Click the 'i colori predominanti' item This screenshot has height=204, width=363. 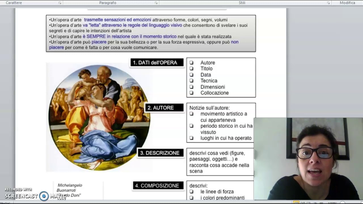pyautogui.click(x=223, y=198)
